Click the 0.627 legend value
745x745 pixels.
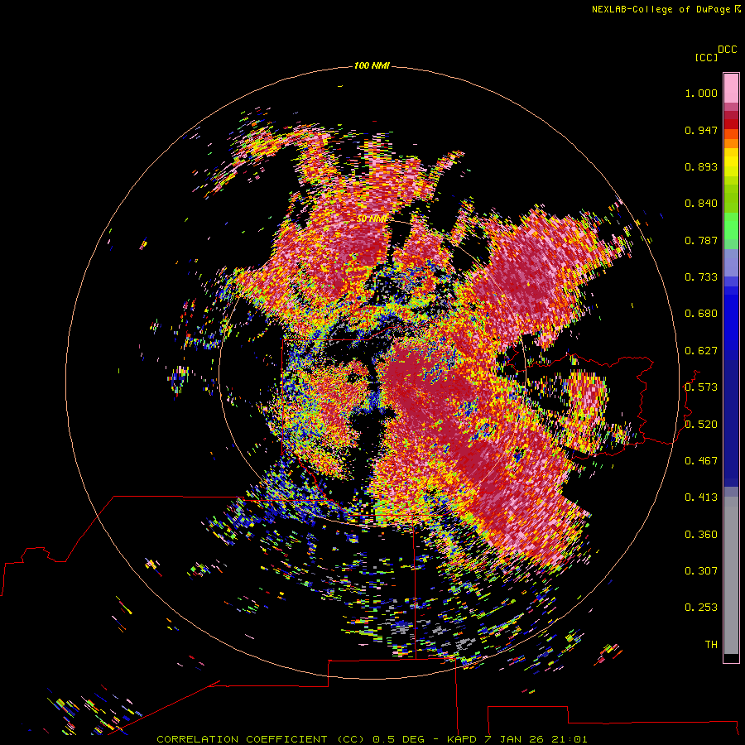click(701, 351)
